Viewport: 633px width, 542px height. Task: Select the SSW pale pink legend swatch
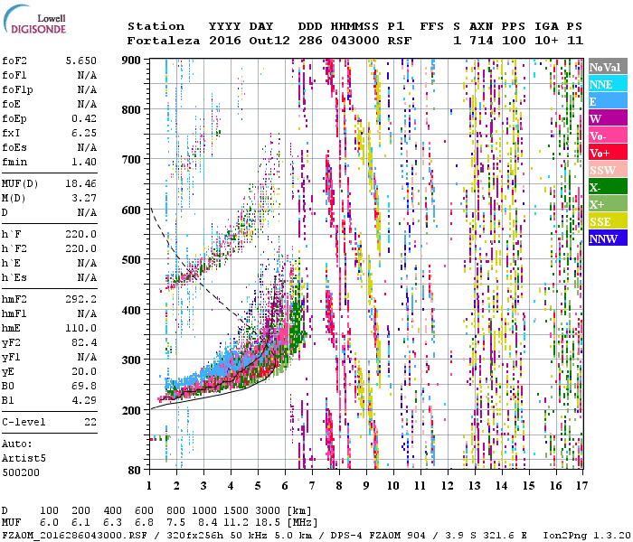pos(608,170)
